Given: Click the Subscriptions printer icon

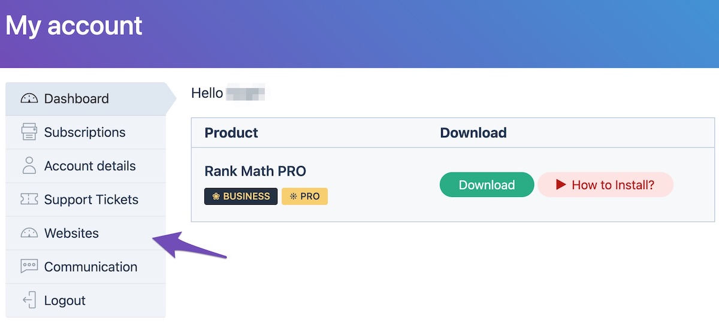Looking at the screenshot, I should coord(29,132).
